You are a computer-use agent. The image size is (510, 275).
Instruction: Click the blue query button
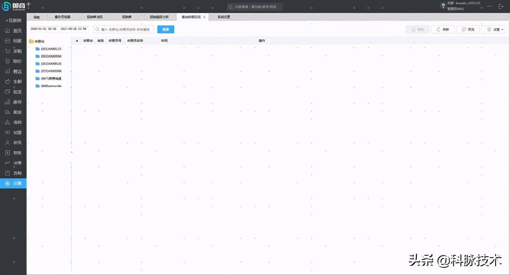point(165,29)
